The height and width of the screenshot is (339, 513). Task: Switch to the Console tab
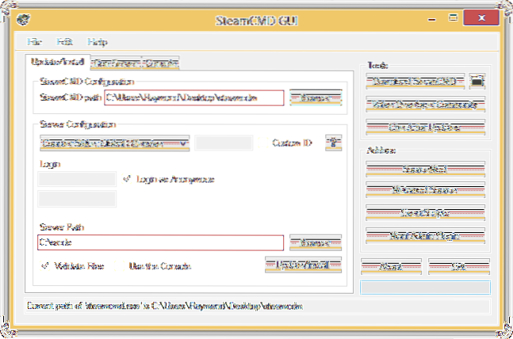(x=160, y=63)
